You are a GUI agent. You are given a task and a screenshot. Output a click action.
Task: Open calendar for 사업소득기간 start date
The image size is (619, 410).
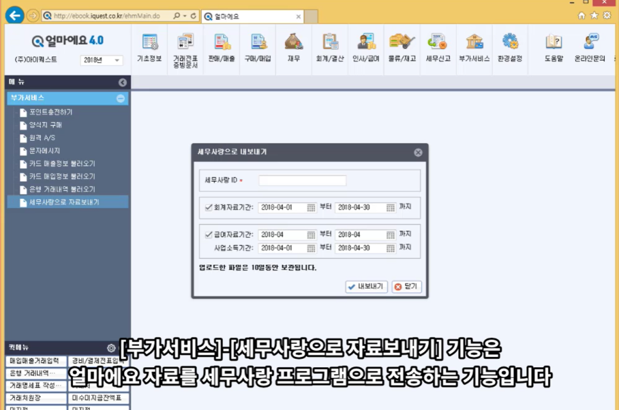[311, 248]
